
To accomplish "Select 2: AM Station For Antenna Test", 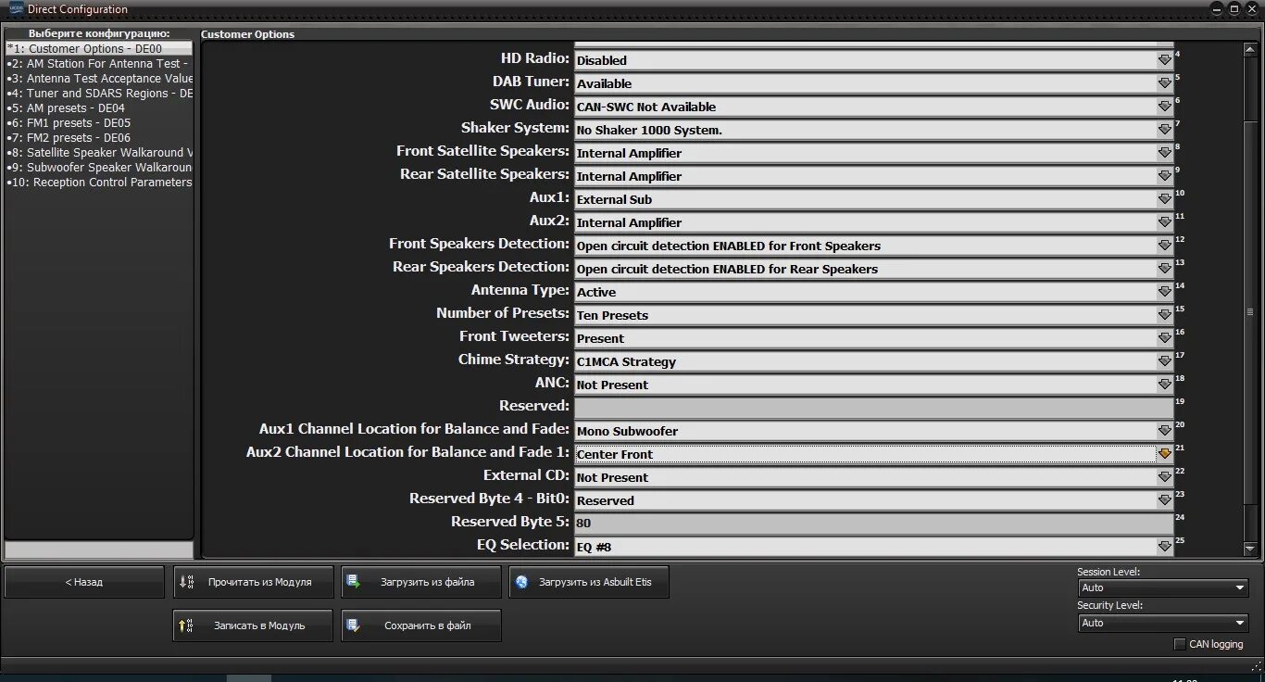I will click(99, 63).
